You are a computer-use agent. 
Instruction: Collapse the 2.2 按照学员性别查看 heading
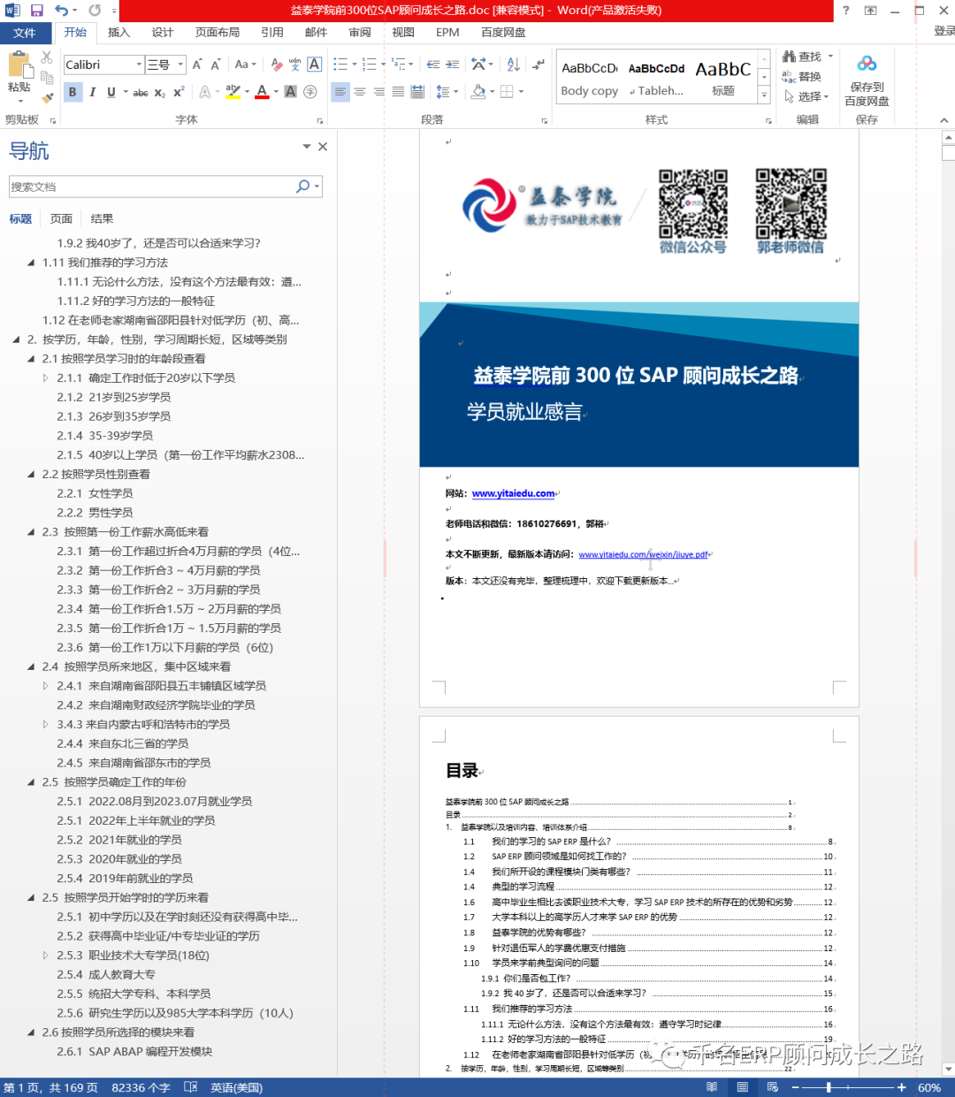32,475
